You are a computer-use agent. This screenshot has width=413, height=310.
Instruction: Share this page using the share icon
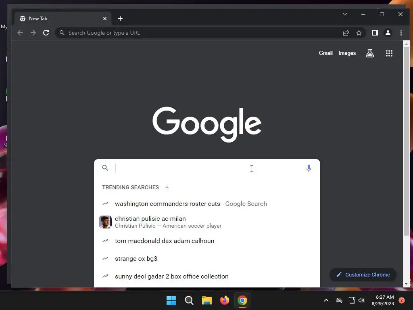(x=346, y=33)
